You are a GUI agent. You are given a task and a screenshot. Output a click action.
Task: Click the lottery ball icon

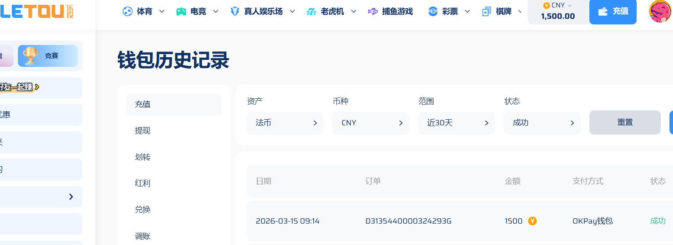point(433,12)
